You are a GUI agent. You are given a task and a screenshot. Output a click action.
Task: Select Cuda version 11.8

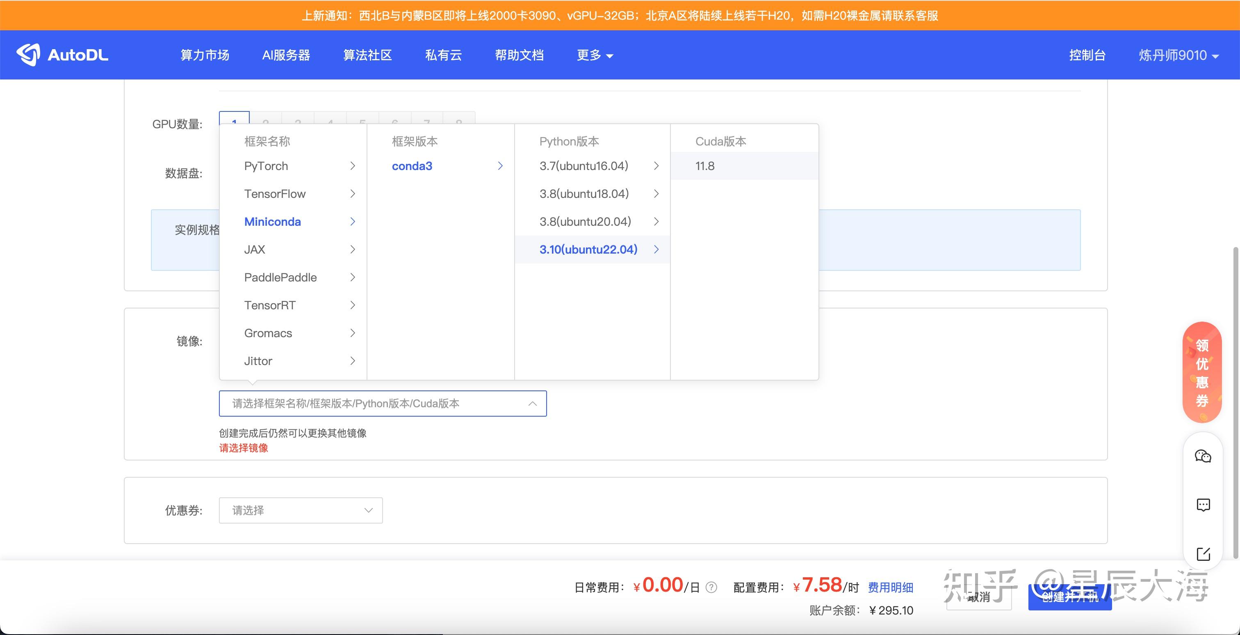tap(704, 166)
